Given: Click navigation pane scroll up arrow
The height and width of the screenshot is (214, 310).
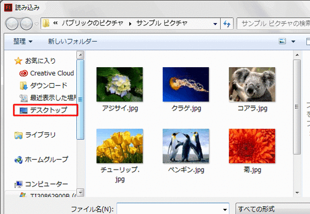Looking at the screenshot, I should [81, 55].
